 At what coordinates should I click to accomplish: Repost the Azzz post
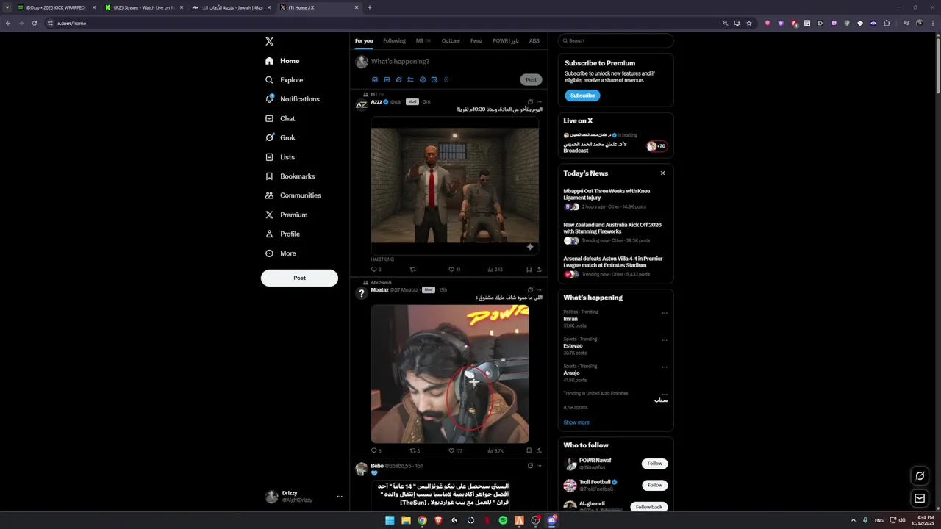[x=412, y=270]
